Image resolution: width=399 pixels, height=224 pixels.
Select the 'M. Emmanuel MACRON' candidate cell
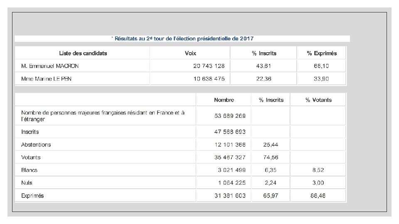(x=50, y=66)
